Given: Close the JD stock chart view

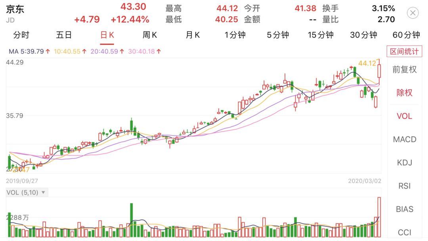Looking at the screenshot, I should (413, 13).
